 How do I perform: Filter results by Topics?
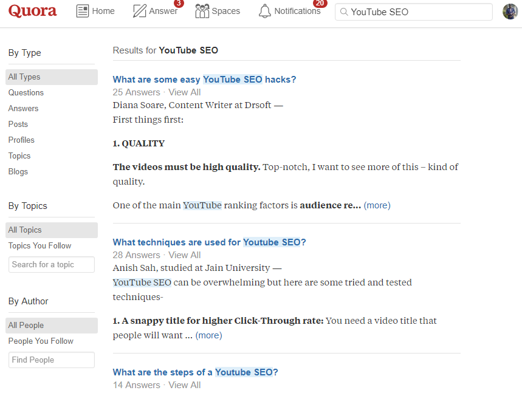(x=19, y=155)
